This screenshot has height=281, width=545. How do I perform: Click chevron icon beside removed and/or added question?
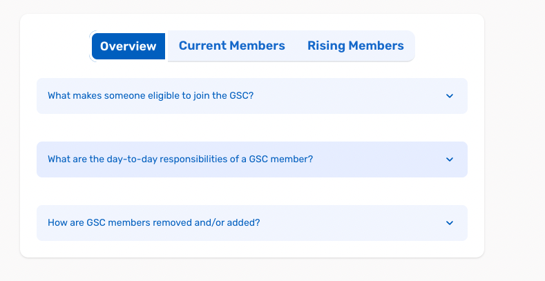coord(450,223)
